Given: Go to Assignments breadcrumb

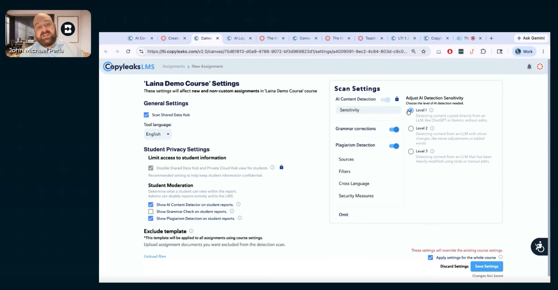Looking at the screenshot, I should click(x=174, y=66).
